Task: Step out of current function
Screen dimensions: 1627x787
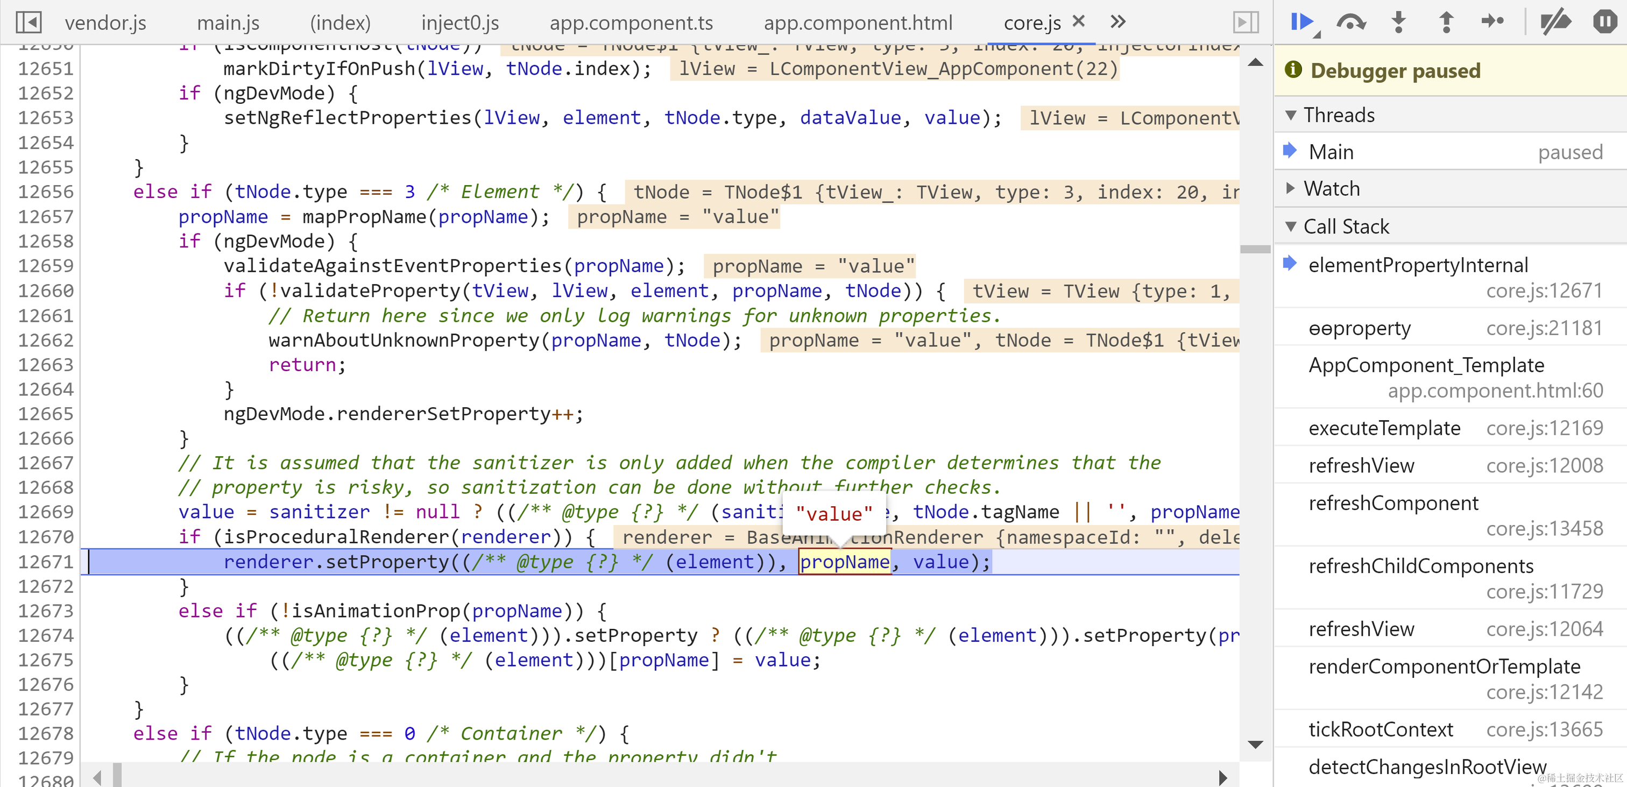Action: pos(1446,22)
